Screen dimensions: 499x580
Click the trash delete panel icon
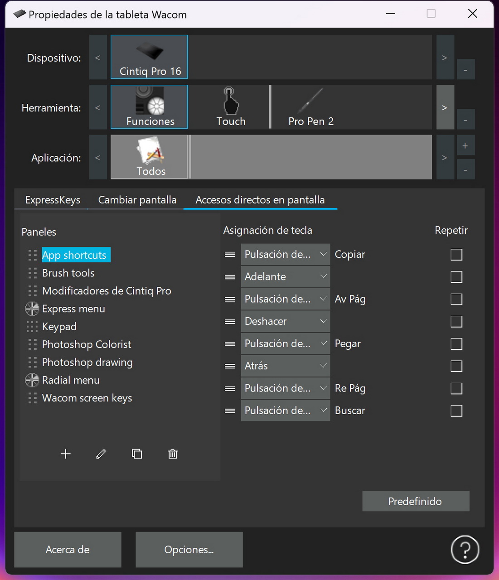tap(173, 454)
